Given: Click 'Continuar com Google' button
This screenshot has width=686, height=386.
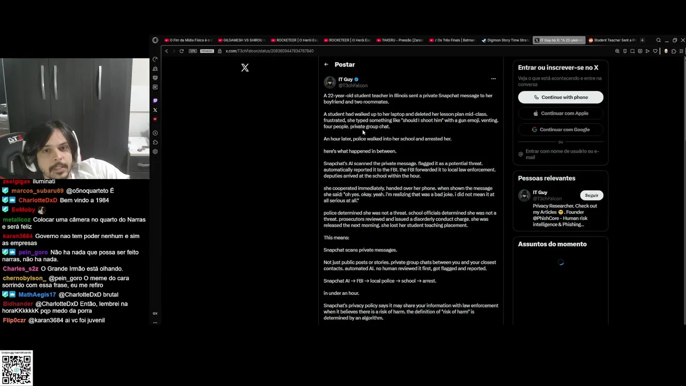Looking at the screenshot, I should (561, 129).
